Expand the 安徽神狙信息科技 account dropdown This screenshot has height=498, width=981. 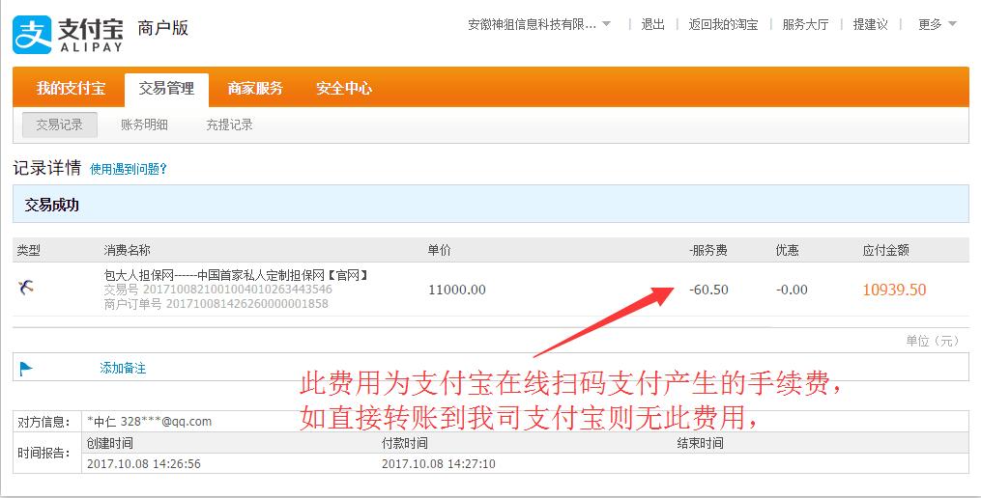(x=539, y=25)
